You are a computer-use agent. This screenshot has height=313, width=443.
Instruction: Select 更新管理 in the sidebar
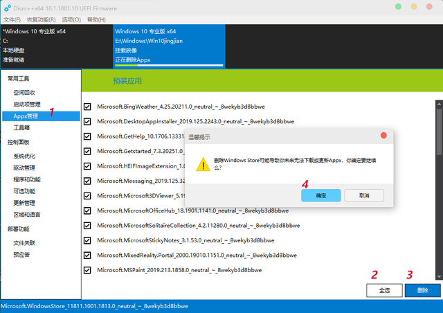pos(24,203)
